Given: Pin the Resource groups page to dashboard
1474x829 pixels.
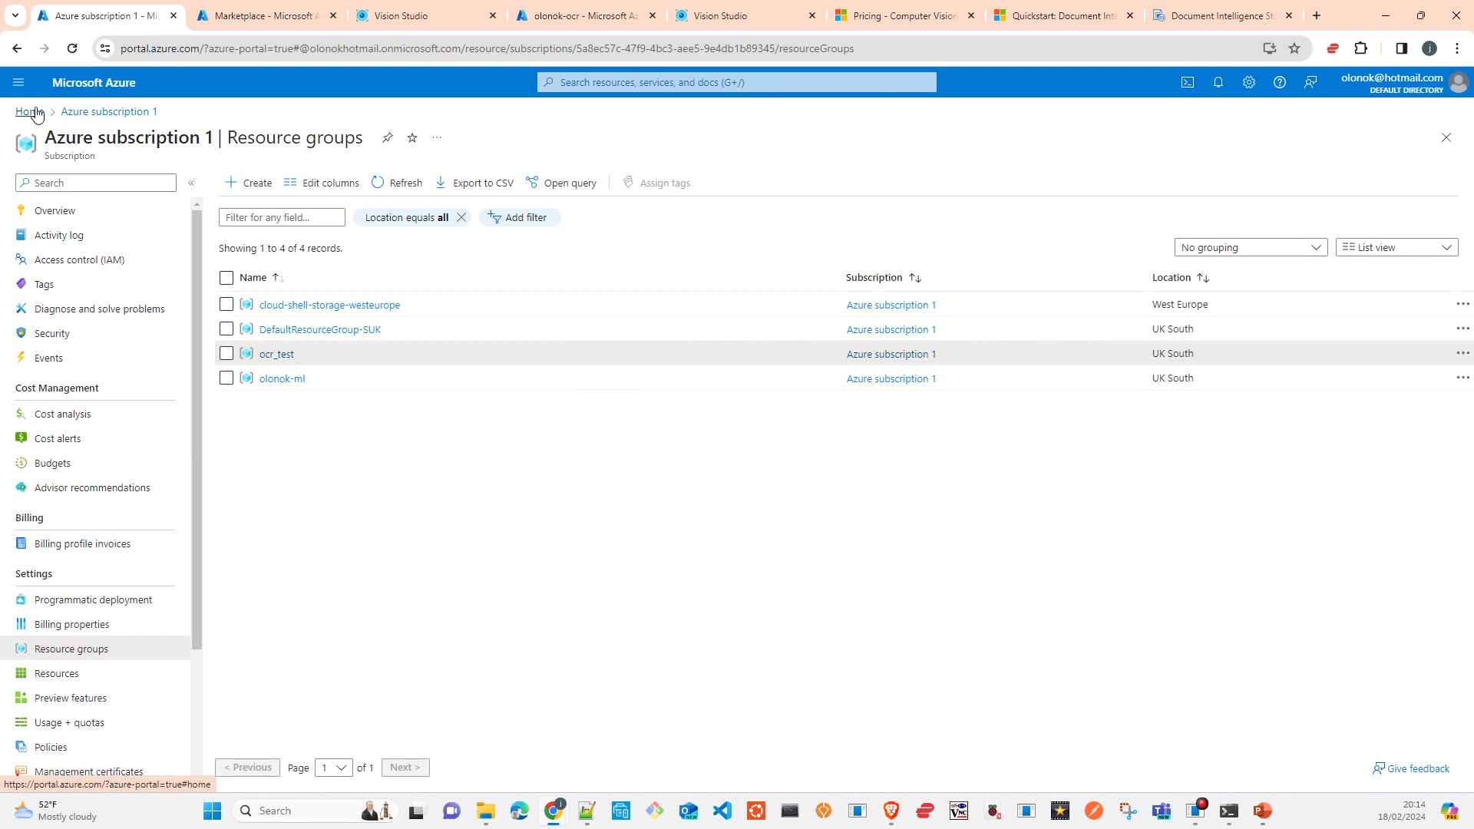Looking at the screenshot, I should pos(388,137).
